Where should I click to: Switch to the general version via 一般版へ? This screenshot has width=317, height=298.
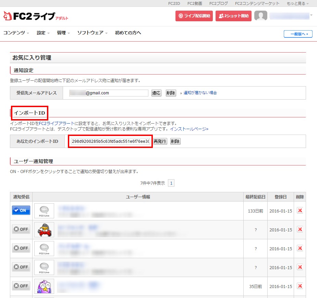[298, 34]
